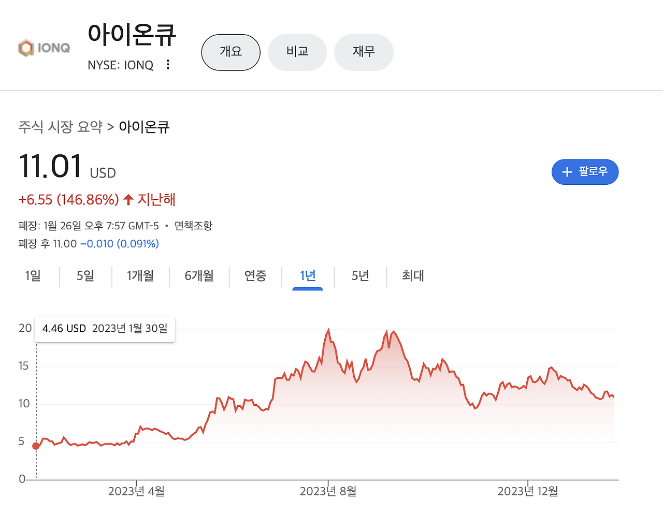Show the 1일 one-day chart range

coord(33,276)
